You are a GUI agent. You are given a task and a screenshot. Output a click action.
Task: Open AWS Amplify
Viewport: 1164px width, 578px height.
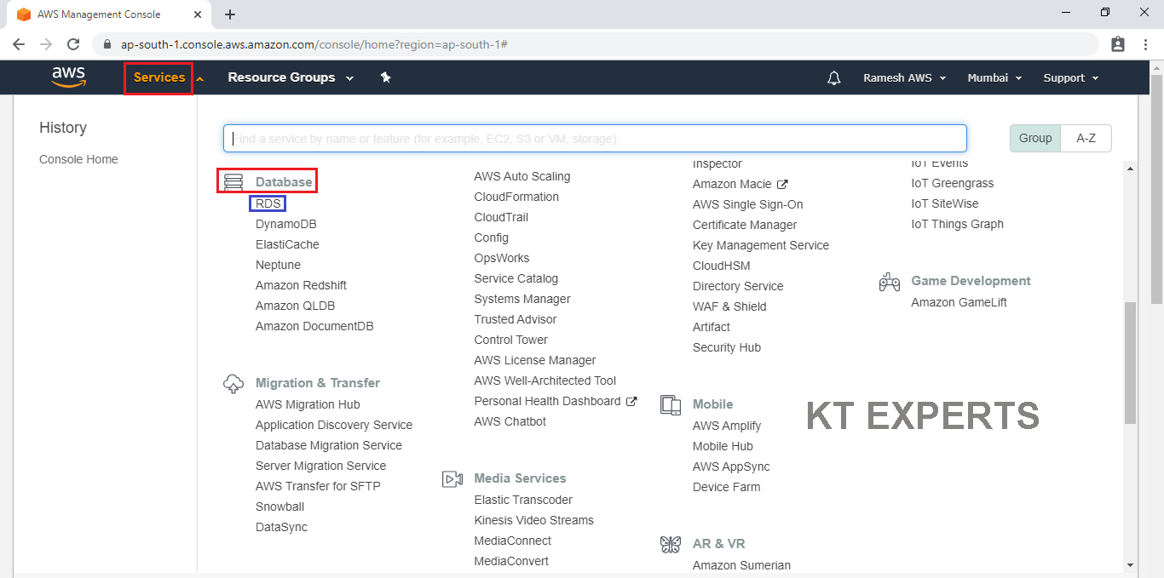coord(727,426)
